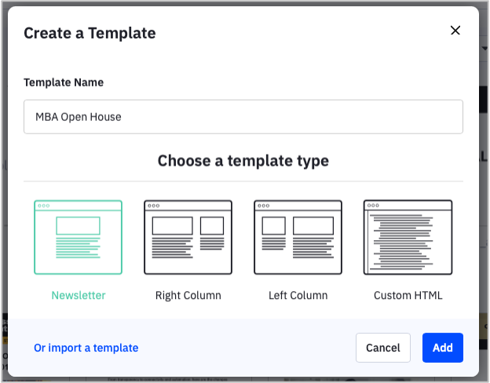Click the Left Column text label
This screenshot has width=490, height=383.
pyautogui.click(x=298, y=295)
